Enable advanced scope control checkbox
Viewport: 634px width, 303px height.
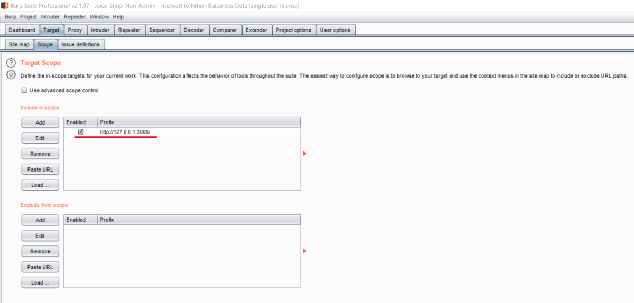(x=24, y=90)
